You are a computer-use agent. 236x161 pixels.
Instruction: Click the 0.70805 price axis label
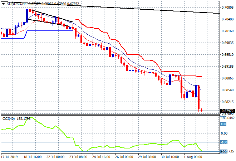[x=227, y=7]
